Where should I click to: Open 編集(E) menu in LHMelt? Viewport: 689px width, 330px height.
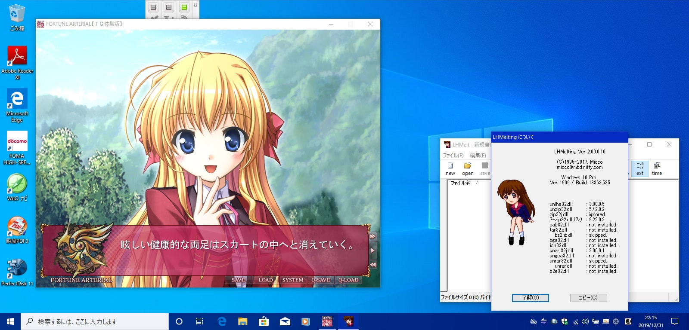pyautogui.click(x=478, y=155)
